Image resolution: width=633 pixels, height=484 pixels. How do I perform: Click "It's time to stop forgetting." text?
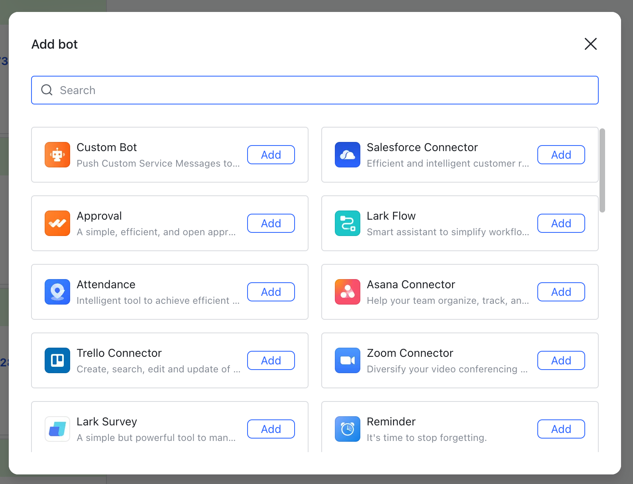tap(427, 438)
